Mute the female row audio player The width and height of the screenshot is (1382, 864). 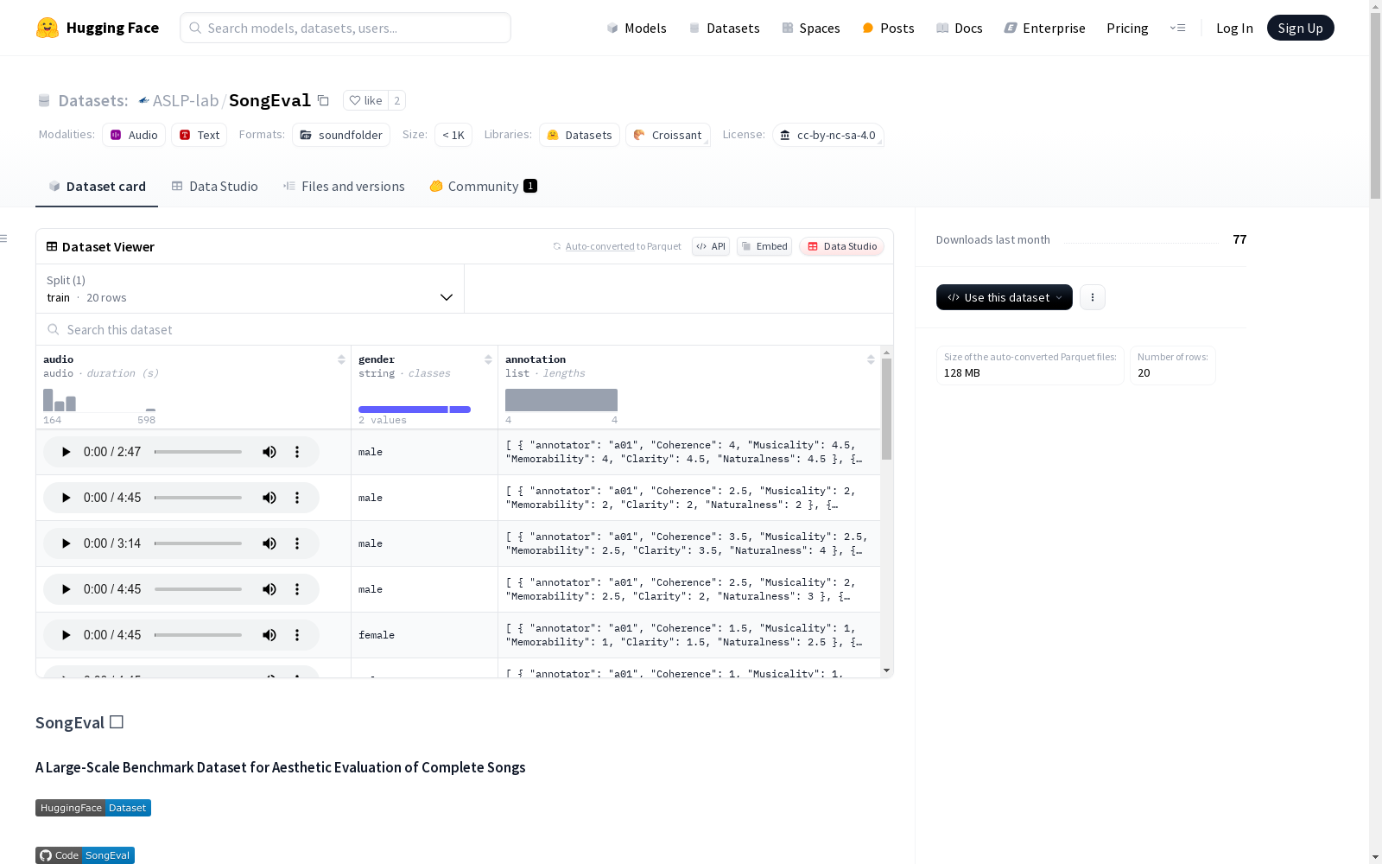[269, 635]
